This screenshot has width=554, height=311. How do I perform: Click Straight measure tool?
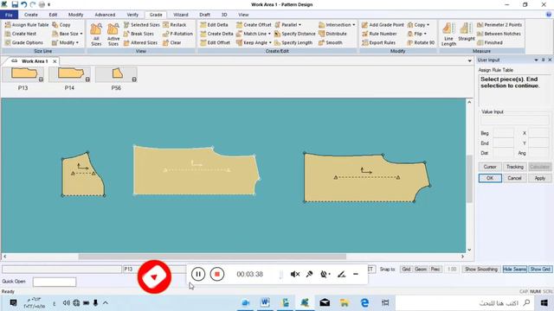pyautogui.click(x=467, y=32)
